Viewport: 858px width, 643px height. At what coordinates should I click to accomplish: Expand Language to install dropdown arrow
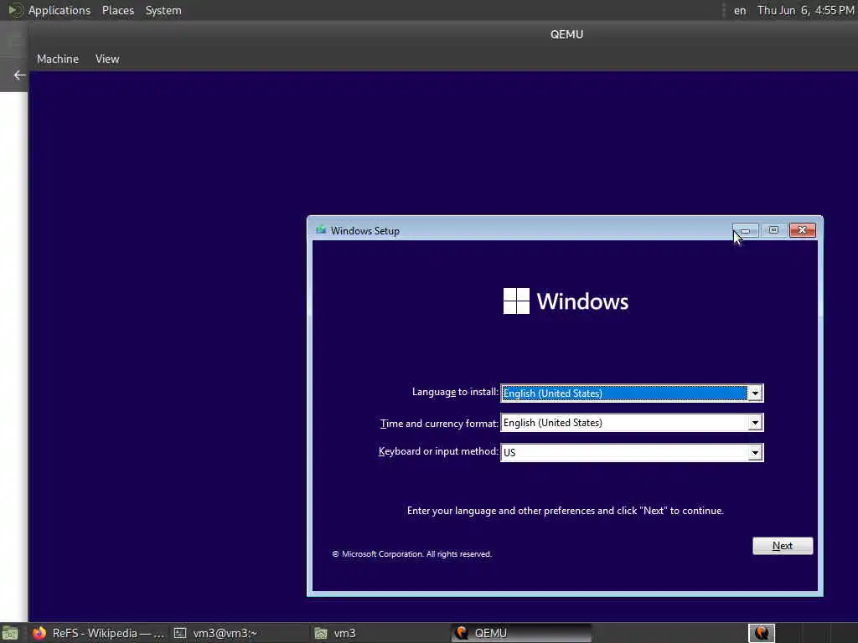point(755,394)
